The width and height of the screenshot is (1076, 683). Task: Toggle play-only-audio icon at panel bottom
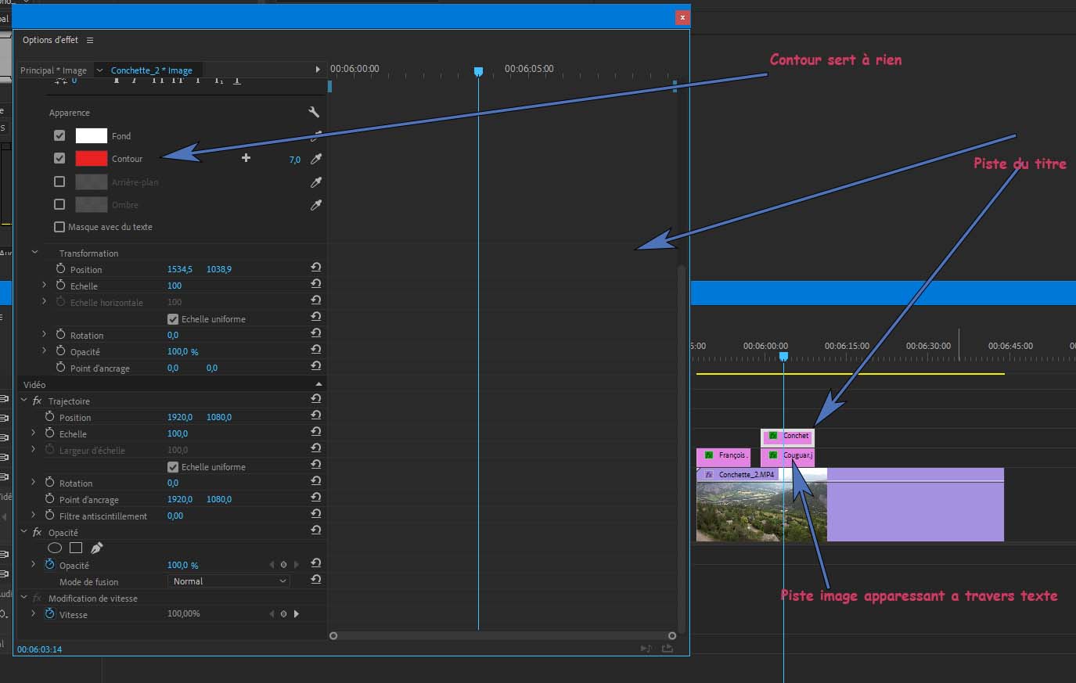pyautogui.click(x=646, y=649)
